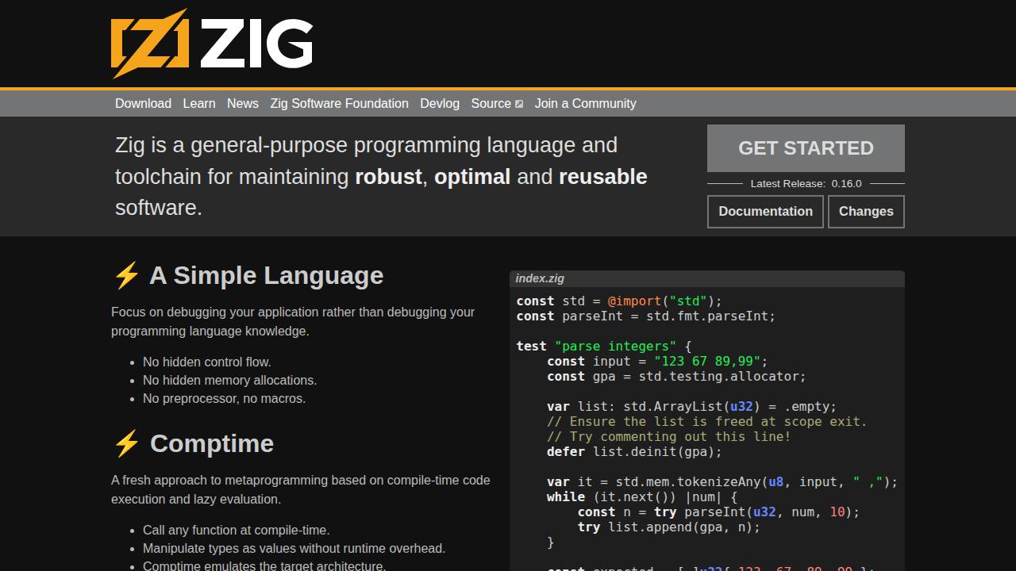1016x571 pixels.
Task: Go to the Learn section
Action: click(199, 103)
